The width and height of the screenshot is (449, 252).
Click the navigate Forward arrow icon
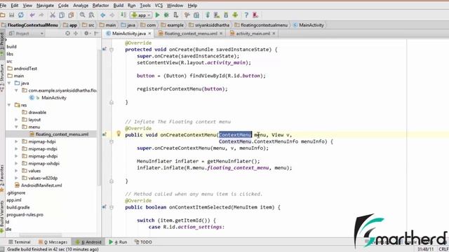(112, 15)
